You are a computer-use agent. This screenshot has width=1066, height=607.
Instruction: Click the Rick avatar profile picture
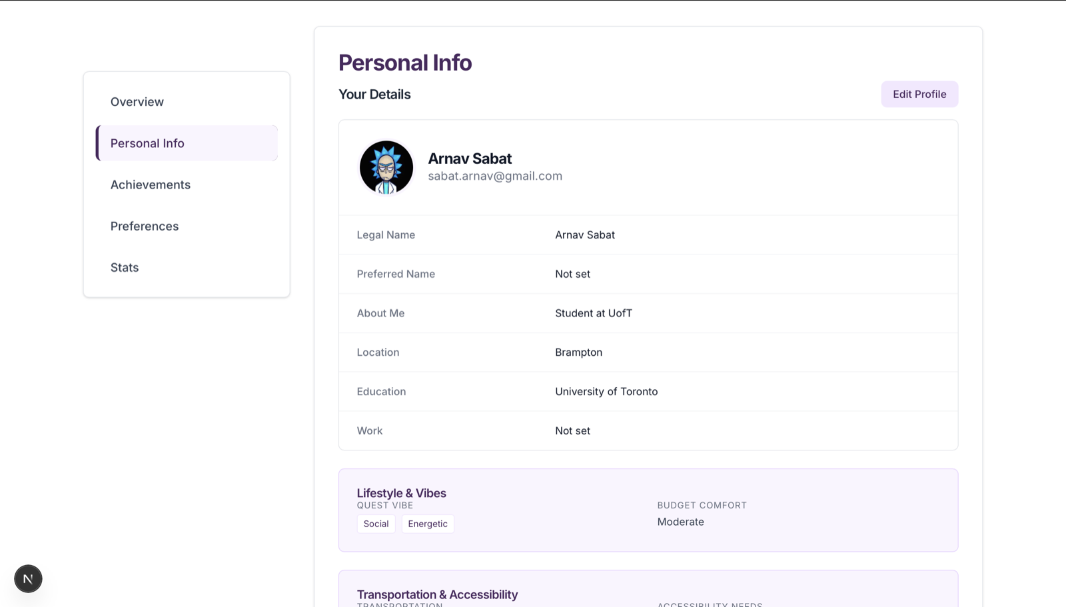[x=386, y=167]
